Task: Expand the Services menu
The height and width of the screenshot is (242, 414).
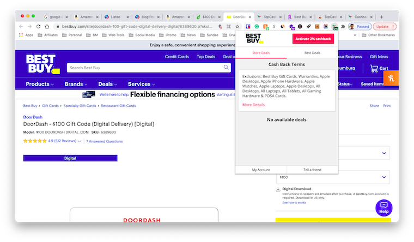Action: pos(141,84)
